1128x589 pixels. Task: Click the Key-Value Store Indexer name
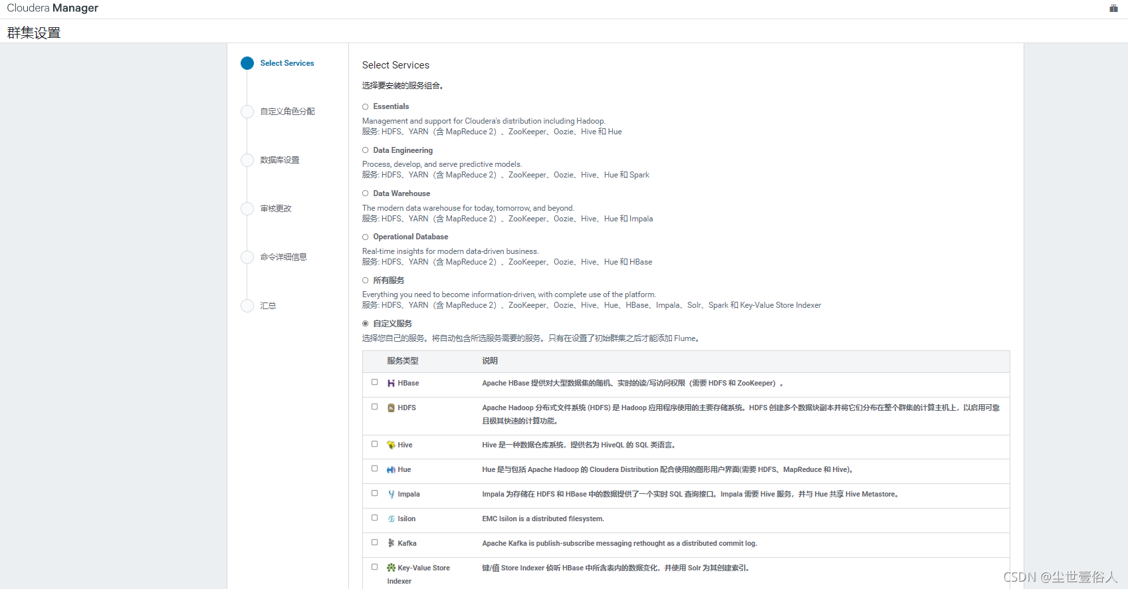(x=419, y=574)
